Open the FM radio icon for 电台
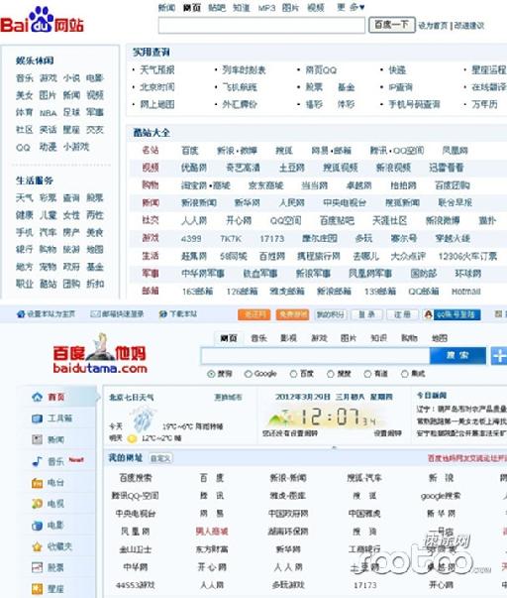507x598 pixels. 37,483
